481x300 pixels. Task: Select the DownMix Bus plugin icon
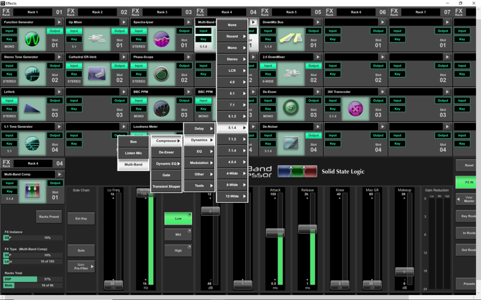[x=291, y=39]
